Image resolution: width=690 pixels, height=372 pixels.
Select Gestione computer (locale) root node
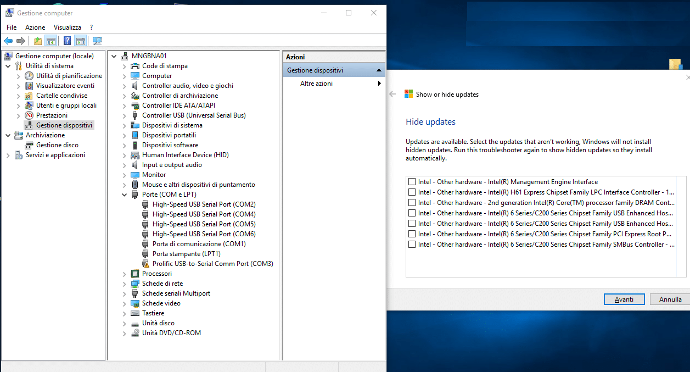pyautogui.click(x=54, y=56)
